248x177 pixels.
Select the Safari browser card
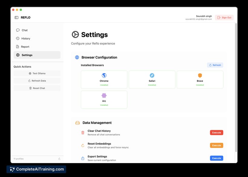[152, 80]
